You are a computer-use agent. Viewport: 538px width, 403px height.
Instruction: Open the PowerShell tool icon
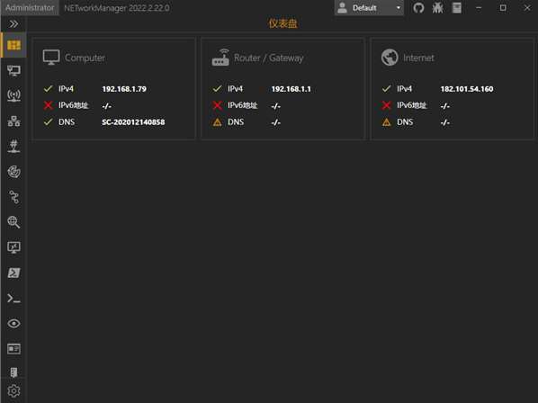(x=13, y=273)
